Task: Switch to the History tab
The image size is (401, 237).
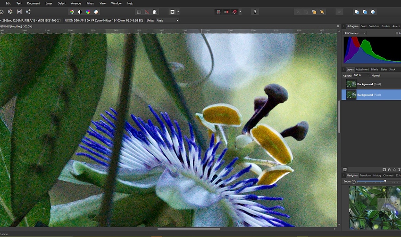Action: point(377,175)
